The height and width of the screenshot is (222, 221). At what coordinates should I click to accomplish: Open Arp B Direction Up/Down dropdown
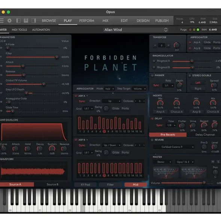coord(112,145)
